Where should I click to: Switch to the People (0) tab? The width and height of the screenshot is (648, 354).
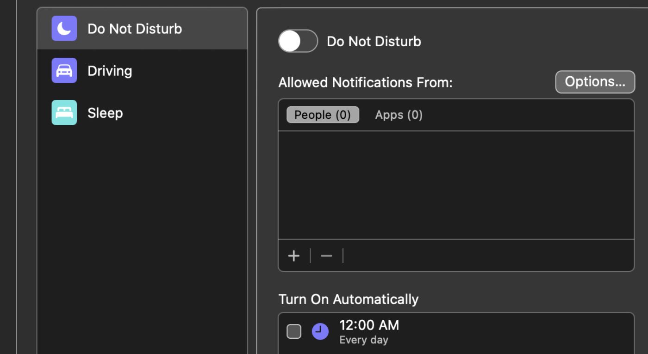point(323,115)
